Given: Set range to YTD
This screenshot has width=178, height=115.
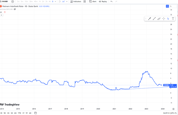Looking at the screenshot, I should pyautogui.click(x=19, y=113).
